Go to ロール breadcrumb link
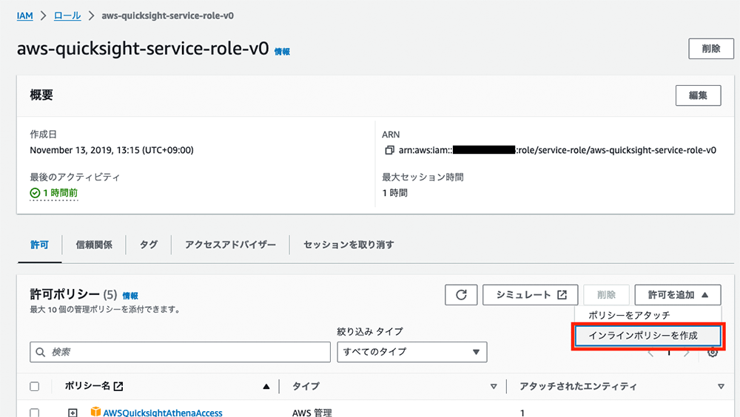This screenshot has height=417, width=740. pyautogui.click(x=67, y=16)
